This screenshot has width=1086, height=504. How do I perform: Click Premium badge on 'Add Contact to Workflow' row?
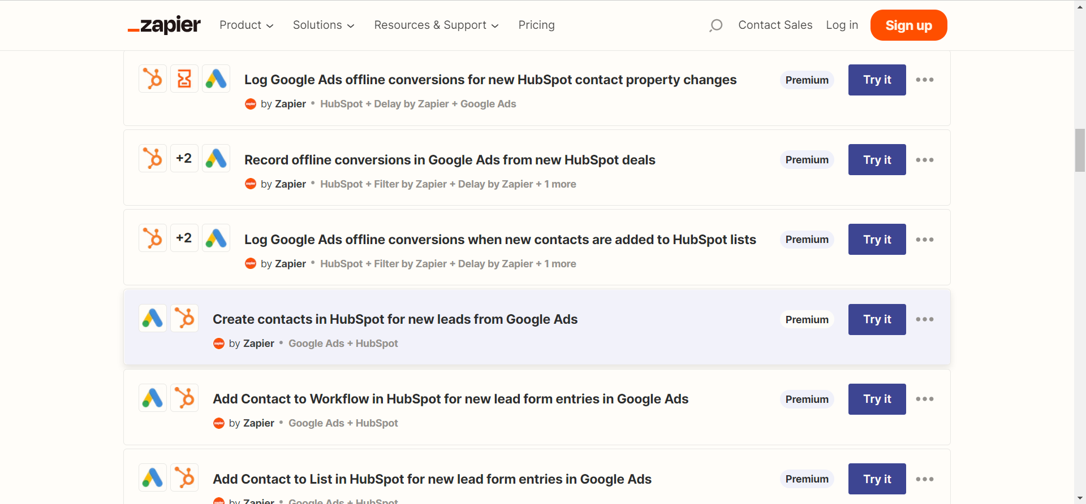(807, 399)
